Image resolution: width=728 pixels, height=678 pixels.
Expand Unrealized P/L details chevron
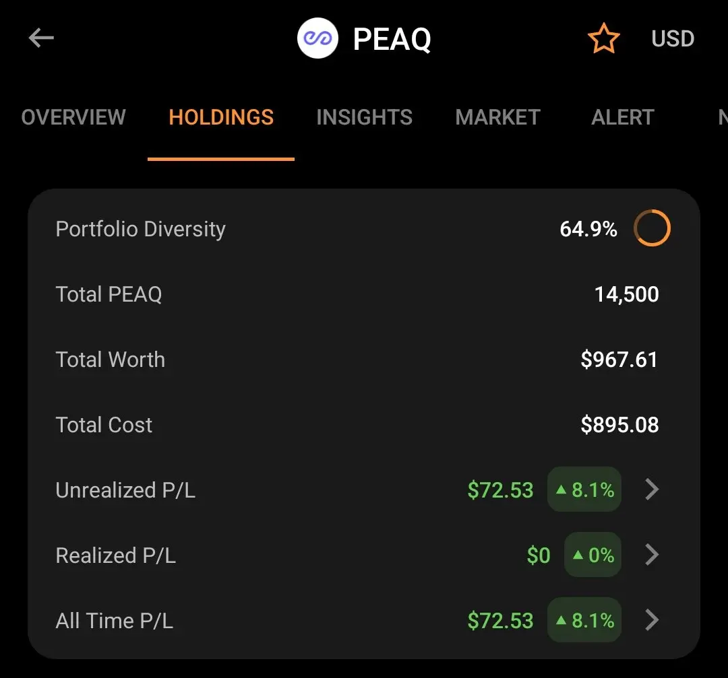[652, 489]
